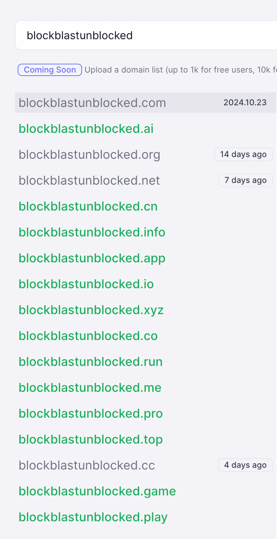Select blockblastunblocked.io from the list
The height and width of the screenshot is (539, 277).
[x=86, y=284]
